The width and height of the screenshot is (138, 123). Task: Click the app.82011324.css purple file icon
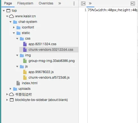25,44
